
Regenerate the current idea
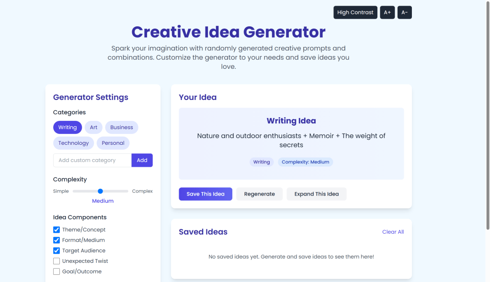click(259, 194)
